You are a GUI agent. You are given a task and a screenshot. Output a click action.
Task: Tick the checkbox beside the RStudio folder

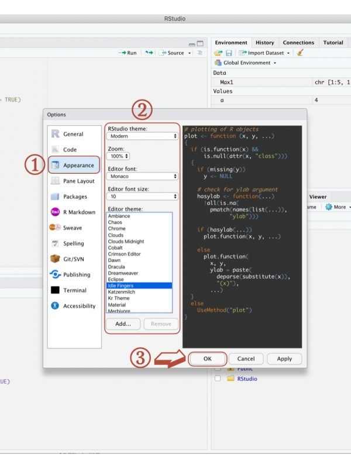tap(218, 378)
